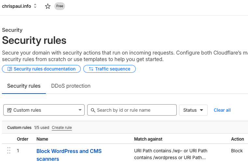The image size is (248, 164).
Task: Click the Order column header
Action: click(x=22, y=139)
